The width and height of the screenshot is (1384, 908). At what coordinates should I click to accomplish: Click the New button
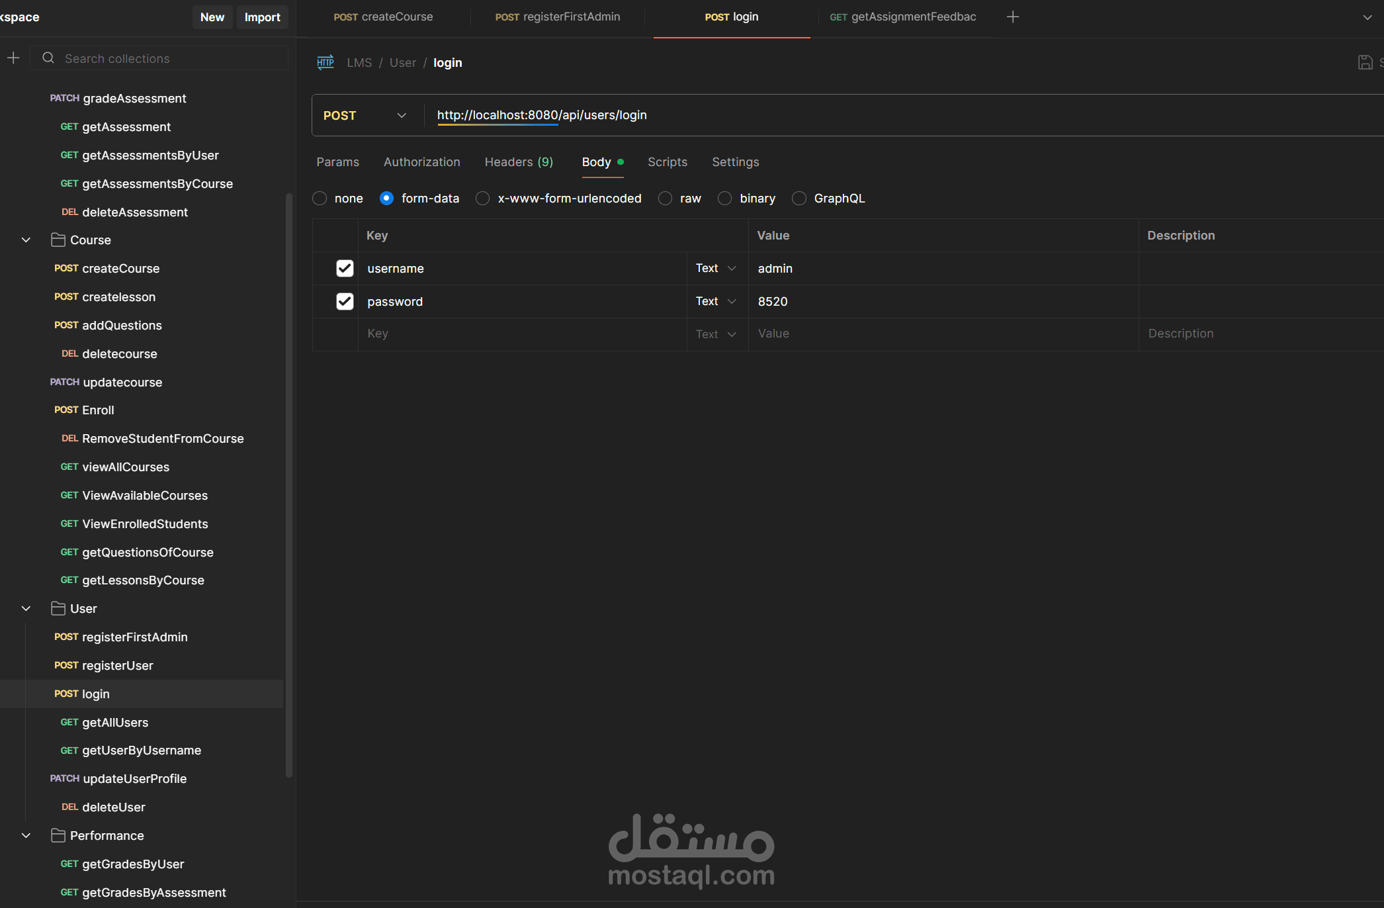tap(212, 17)
